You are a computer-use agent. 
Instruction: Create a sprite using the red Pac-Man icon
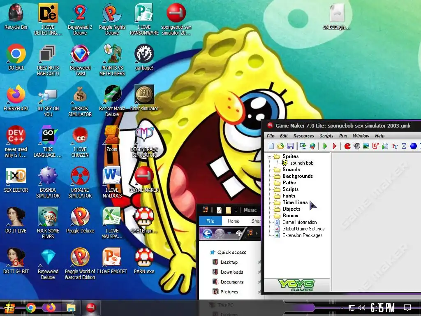[x=347, y=146]
